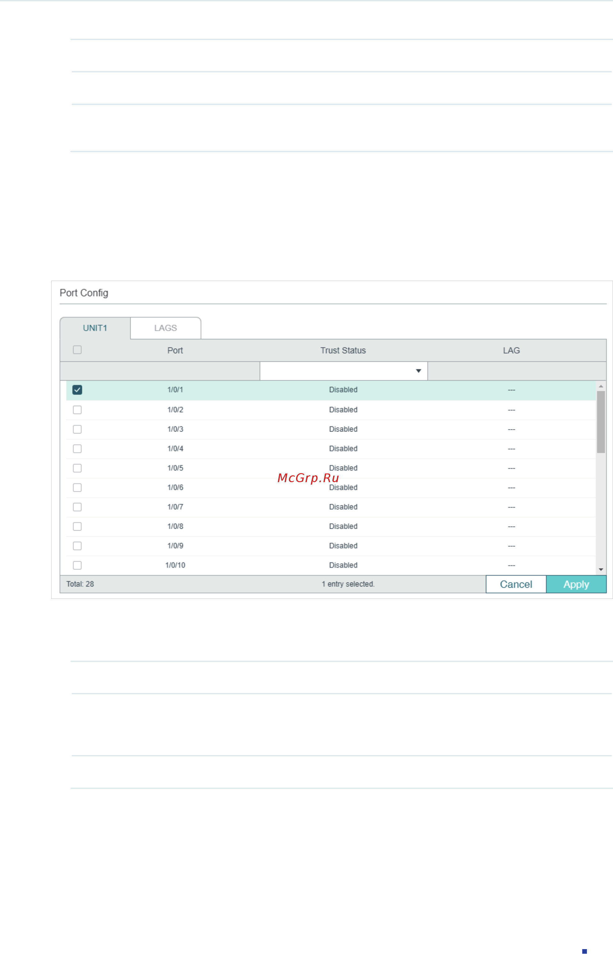This screenshot has width=613, height=955.
Task: Click the Trust Status column header
Action: pyautogui.click(x=343, y=351)
